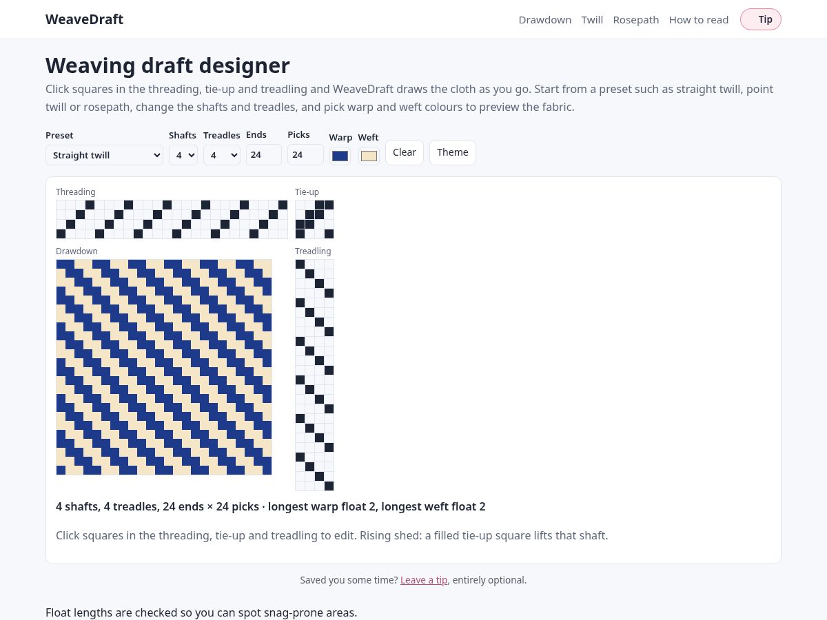Click the Threading grid label
The width and height of the screenshot is (827, 620).
(x=76, y=192)
